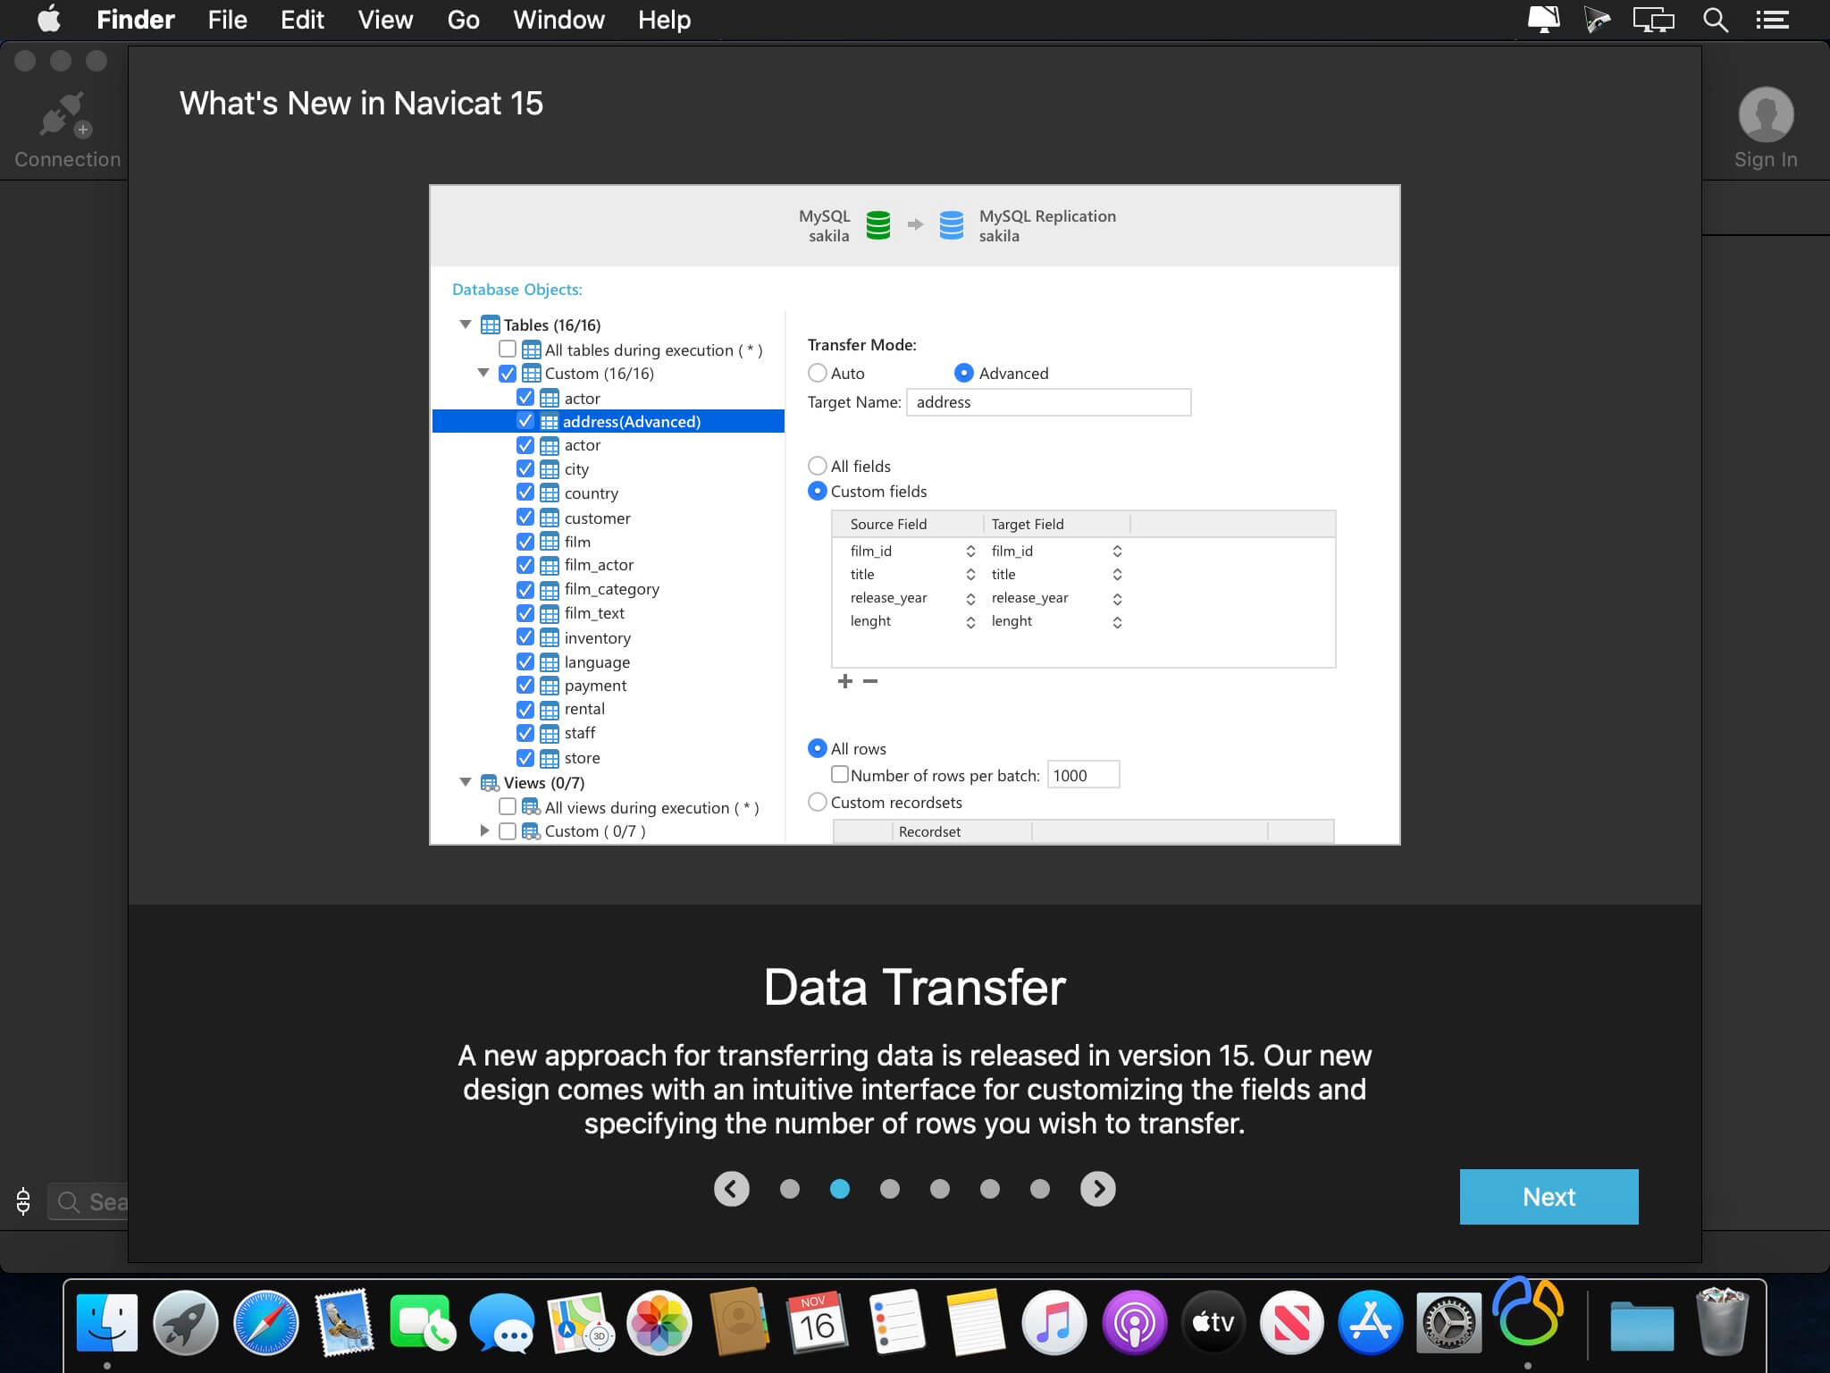Select the Custom fields radio button
1830x1373 pixels.
pyautogui.click(x=817, y=491)
